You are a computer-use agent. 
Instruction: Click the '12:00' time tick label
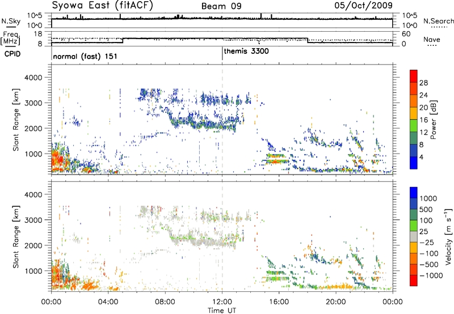(x=222, y=302)
